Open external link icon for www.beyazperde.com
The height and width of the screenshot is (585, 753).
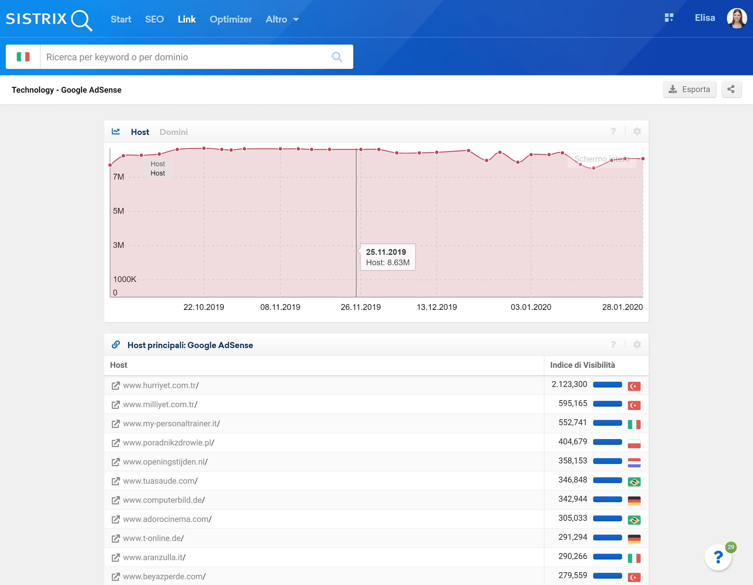coord(116,577)
